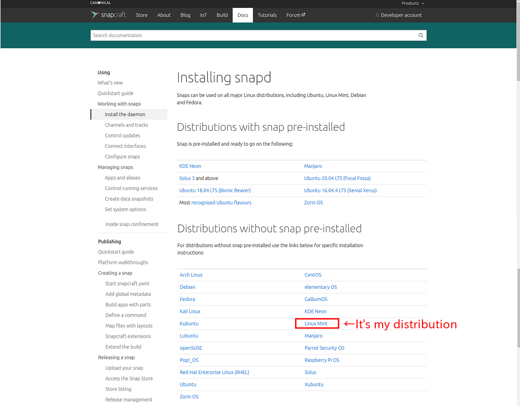Image resolution: width=520 pixels, height=406 pixels.
Task: Open Ubuntu 18.04 LTS (Bionic Beaver)
Action: [x=215, y=191]
